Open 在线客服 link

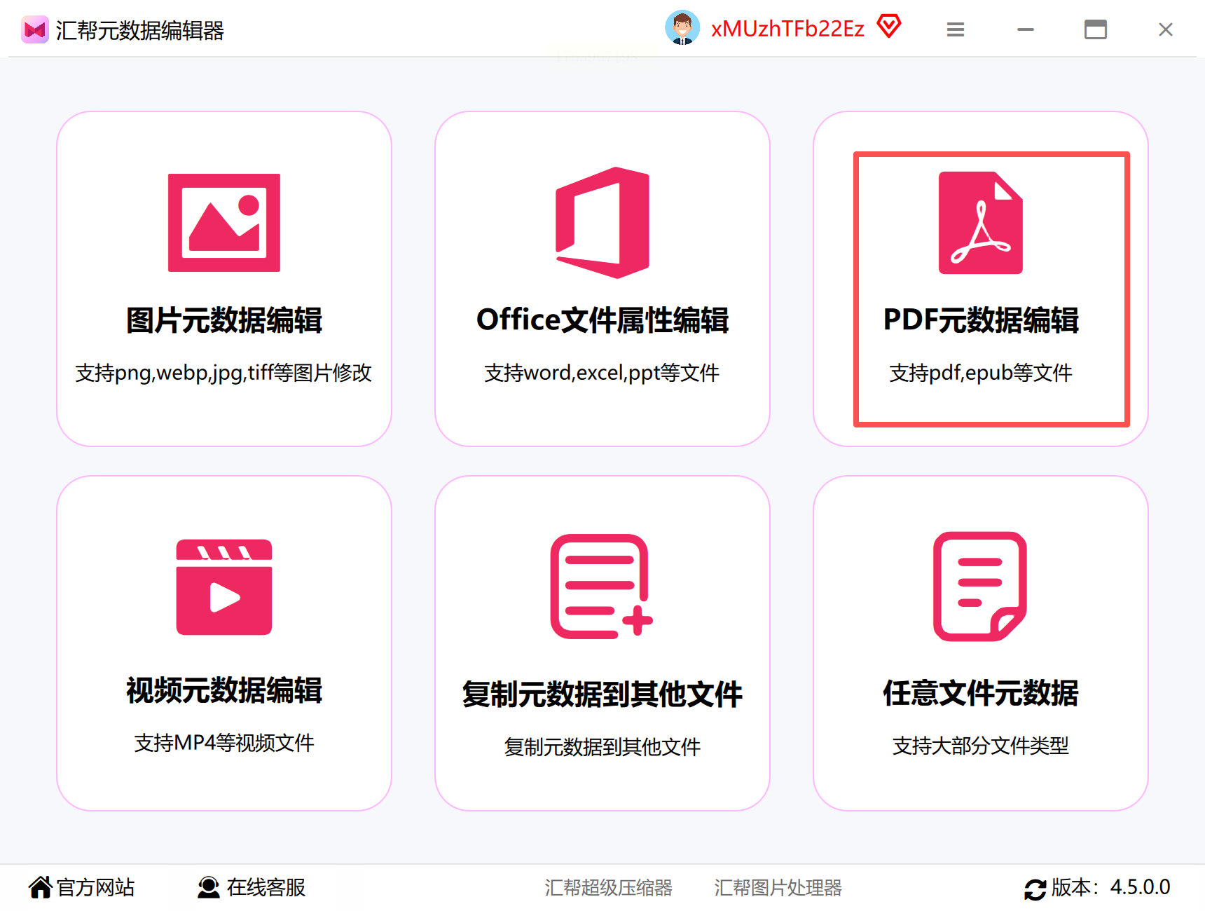point(266,887)
